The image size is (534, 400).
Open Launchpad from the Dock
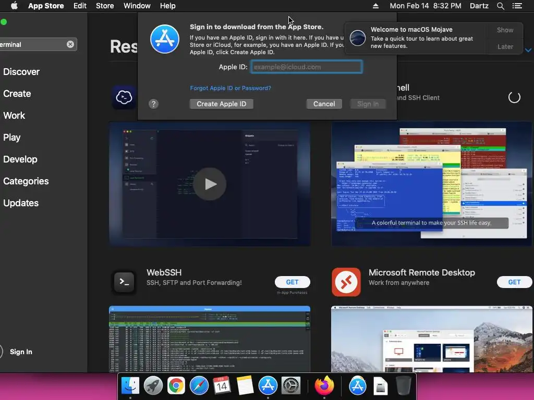153,386
